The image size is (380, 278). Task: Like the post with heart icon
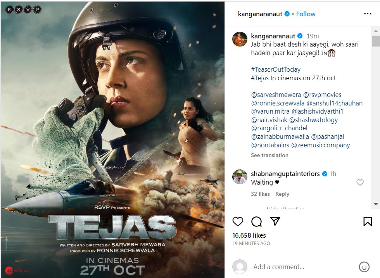click(x=237, y=221)
